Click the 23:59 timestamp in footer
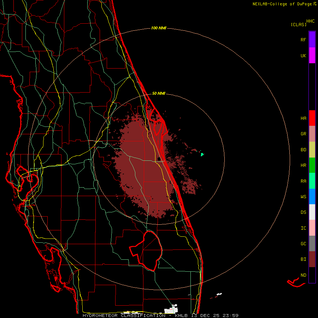318x318 pixels. 231,316
